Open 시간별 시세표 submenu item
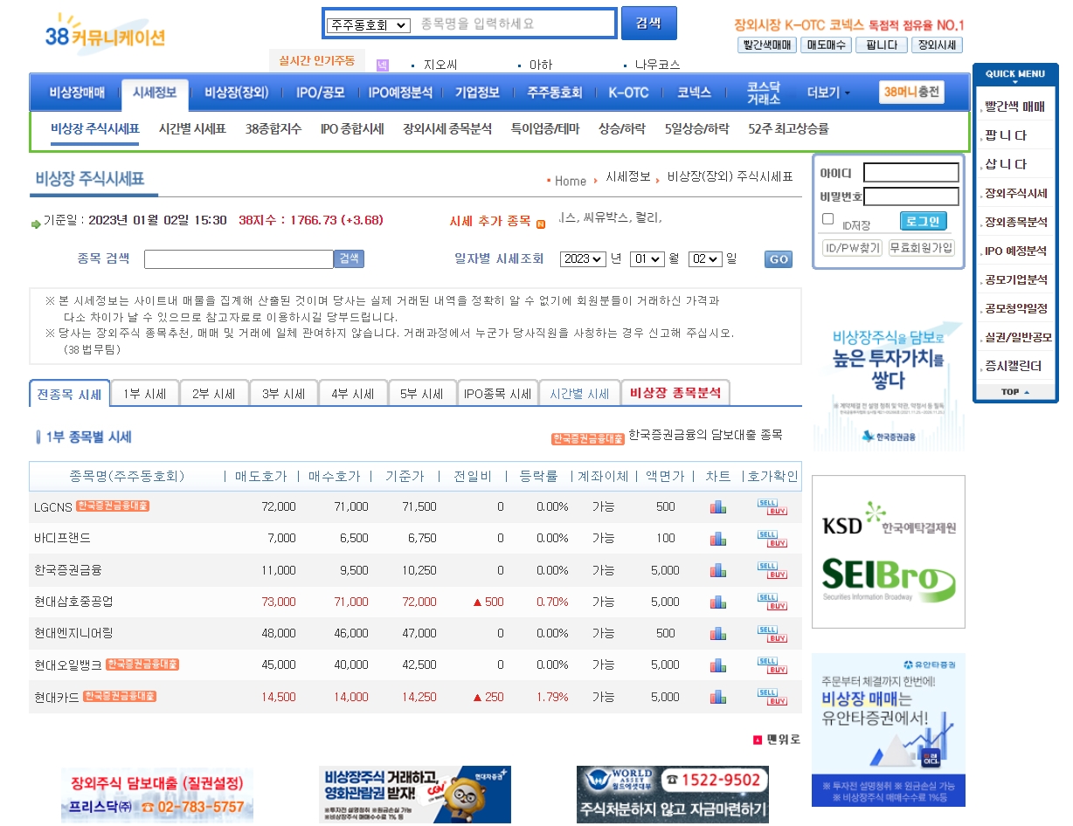 pos(192,128)
